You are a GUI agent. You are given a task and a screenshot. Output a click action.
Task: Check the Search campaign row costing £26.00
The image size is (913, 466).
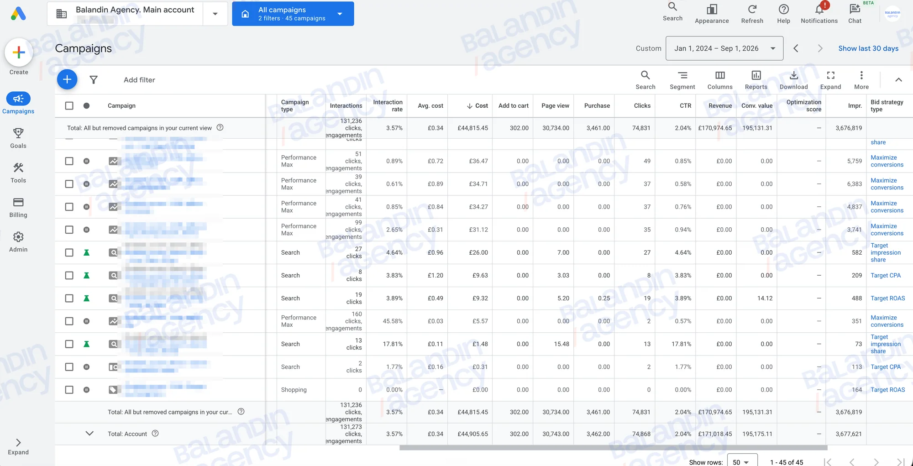coord(69,252)
